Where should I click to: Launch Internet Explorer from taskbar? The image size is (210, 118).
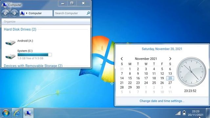pyautogui.click(x=17, y=113)
